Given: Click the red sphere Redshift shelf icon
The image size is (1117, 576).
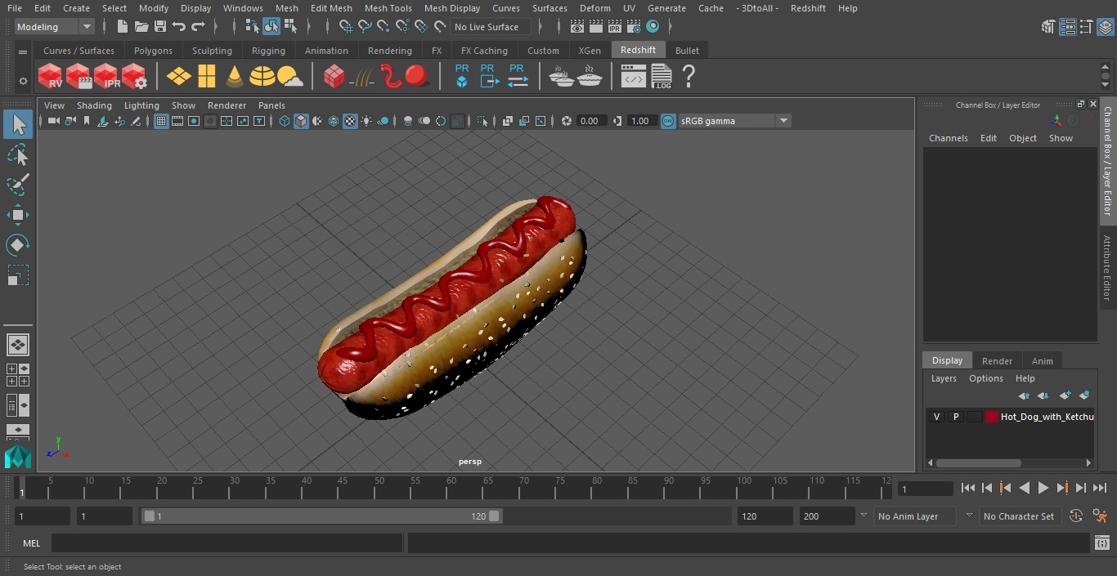Looking at the screenshot, I should point(417,77).
